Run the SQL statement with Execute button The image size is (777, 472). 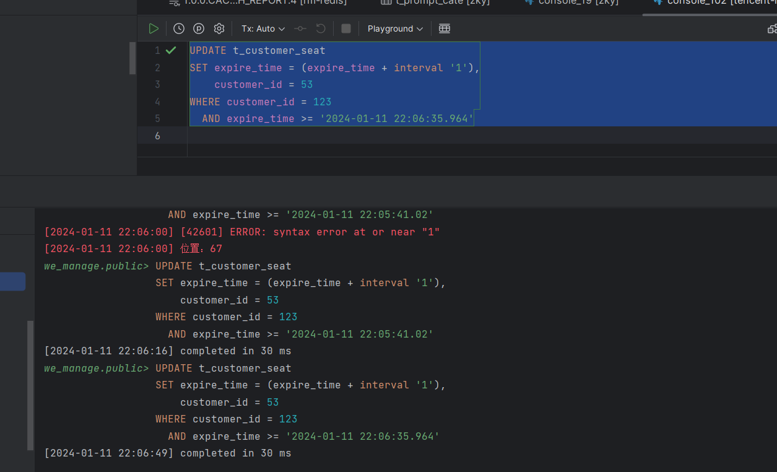click(154, 28)
